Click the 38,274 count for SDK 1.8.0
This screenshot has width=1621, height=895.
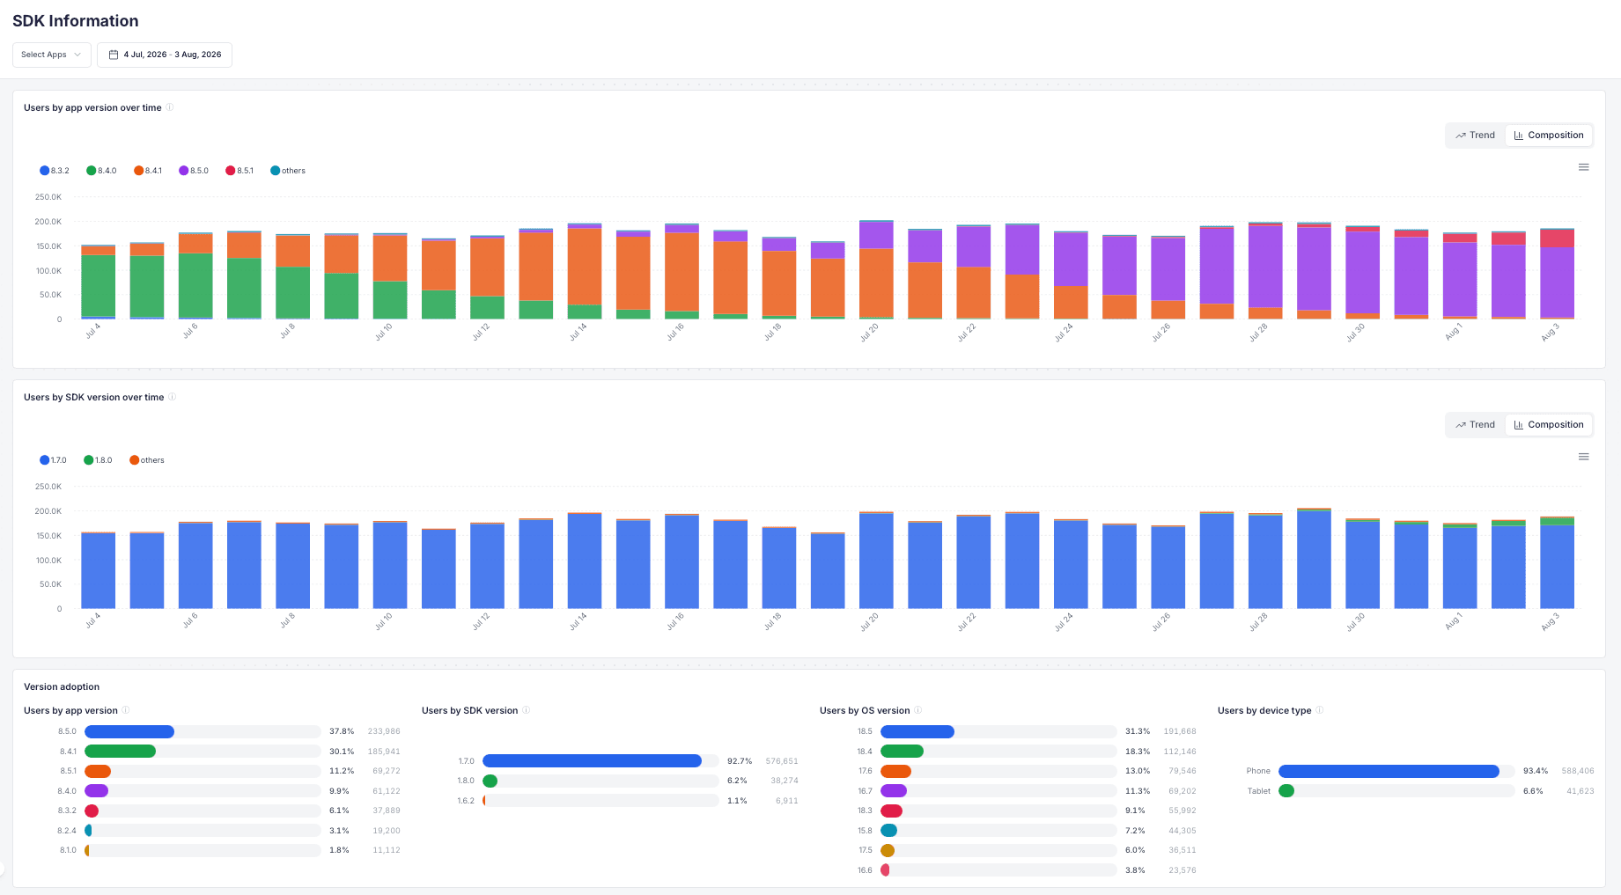pyautogui.click(x=785, y=781)
